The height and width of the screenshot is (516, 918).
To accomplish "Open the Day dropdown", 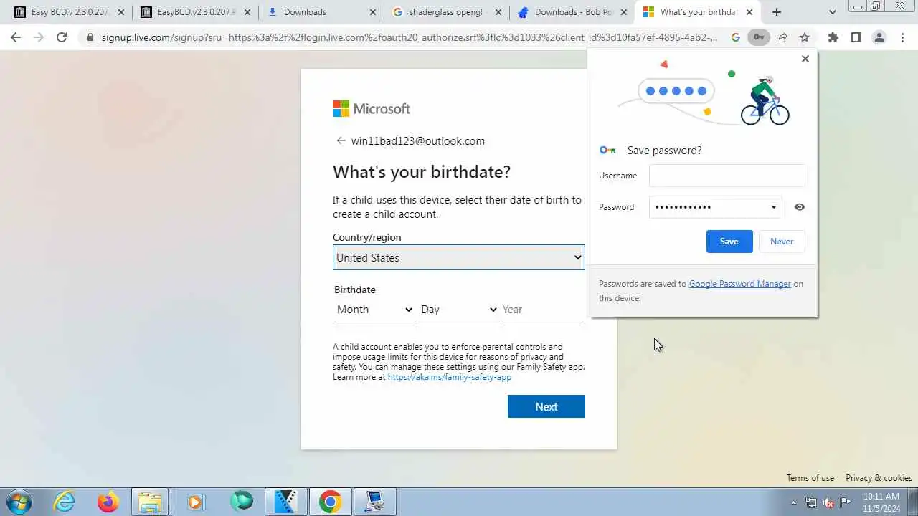I will (459, 310).
